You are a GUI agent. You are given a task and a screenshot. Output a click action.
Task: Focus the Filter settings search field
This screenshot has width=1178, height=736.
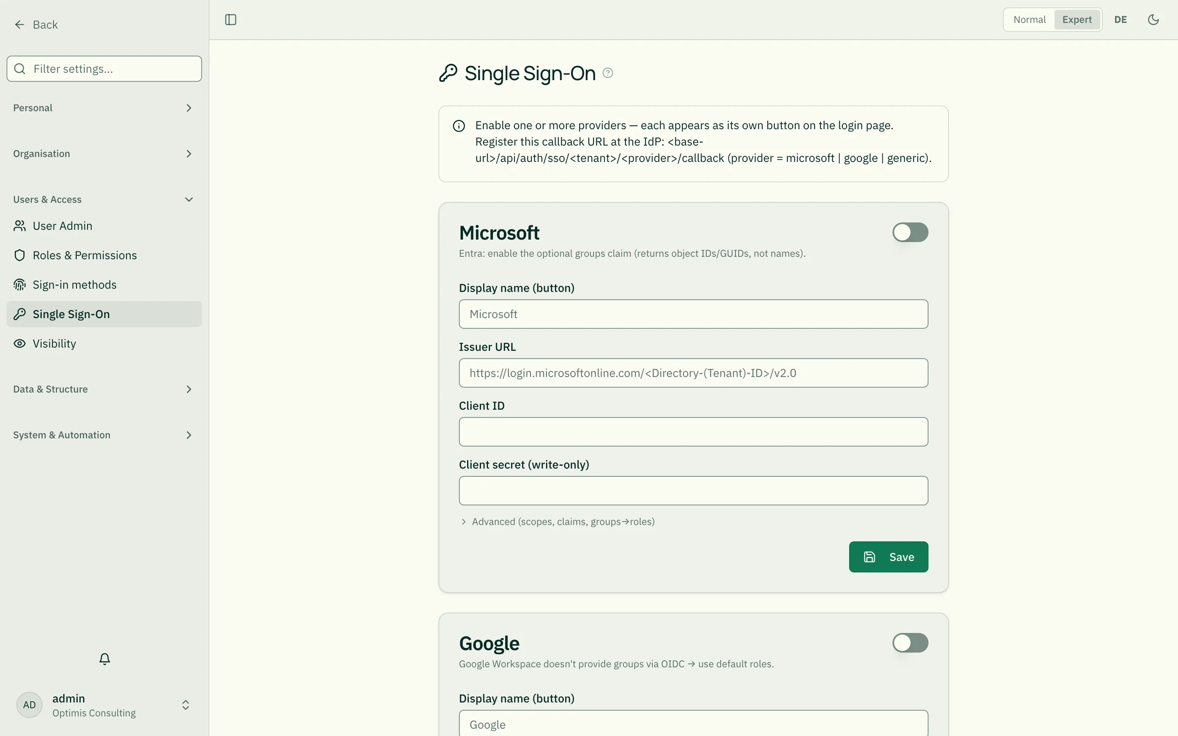[x=104, y=69]
